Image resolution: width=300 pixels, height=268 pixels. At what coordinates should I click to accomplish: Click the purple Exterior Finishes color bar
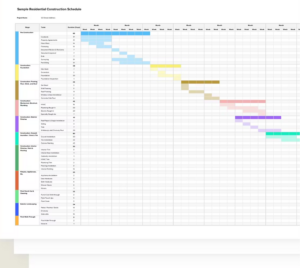tap(17, 124)
